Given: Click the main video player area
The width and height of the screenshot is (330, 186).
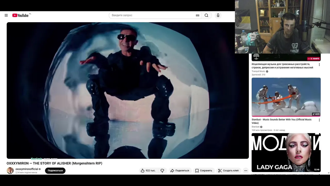Looking at the screenshot, I should 128,90.
